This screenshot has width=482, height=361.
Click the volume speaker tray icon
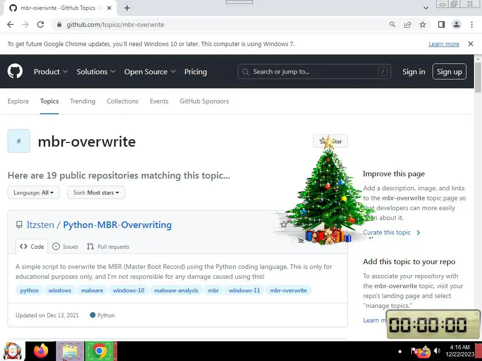[437, 351]
